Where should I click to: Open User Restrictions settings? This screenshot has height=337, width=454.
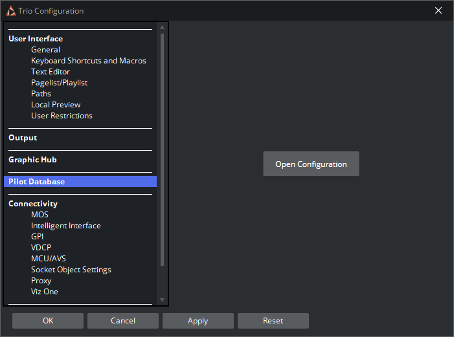tap(62, 116)
